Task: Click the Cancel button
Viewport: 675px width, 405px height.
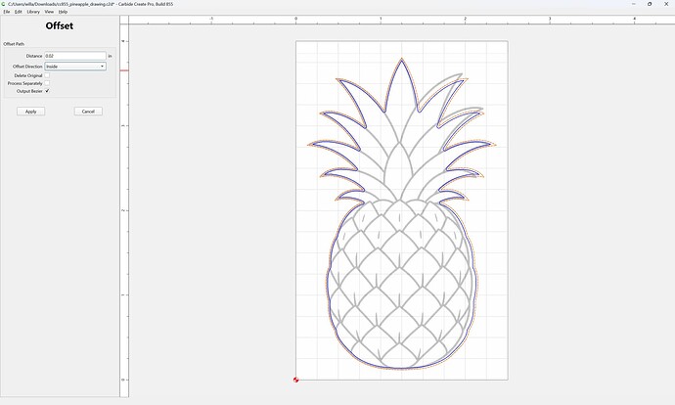Action: point(88,112)
